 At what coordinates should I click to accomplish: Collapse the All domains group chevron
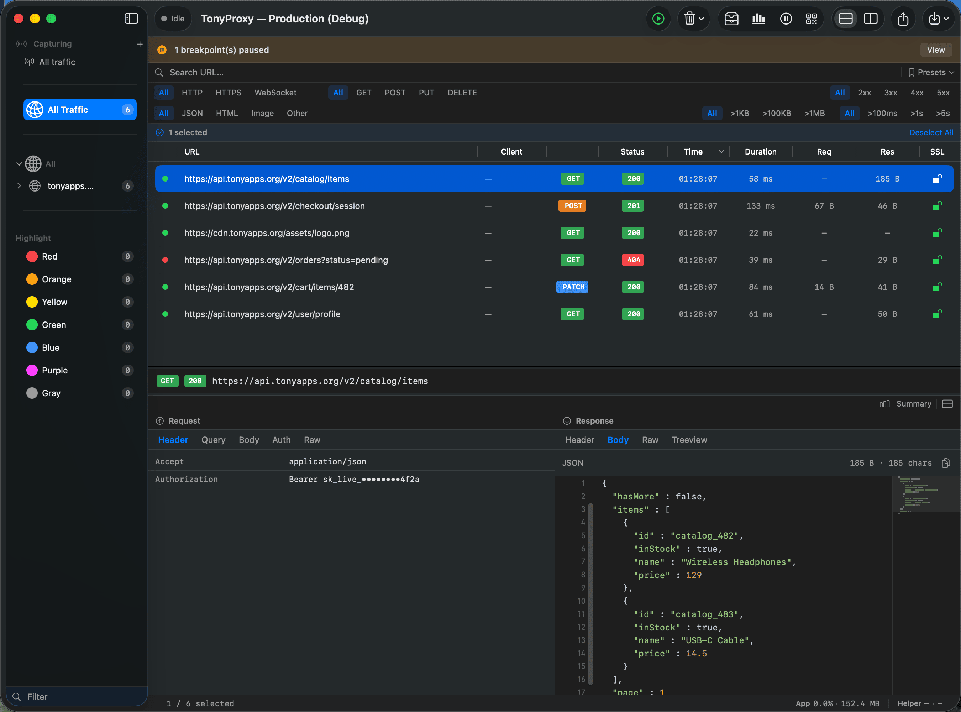(x=19, y=164)
